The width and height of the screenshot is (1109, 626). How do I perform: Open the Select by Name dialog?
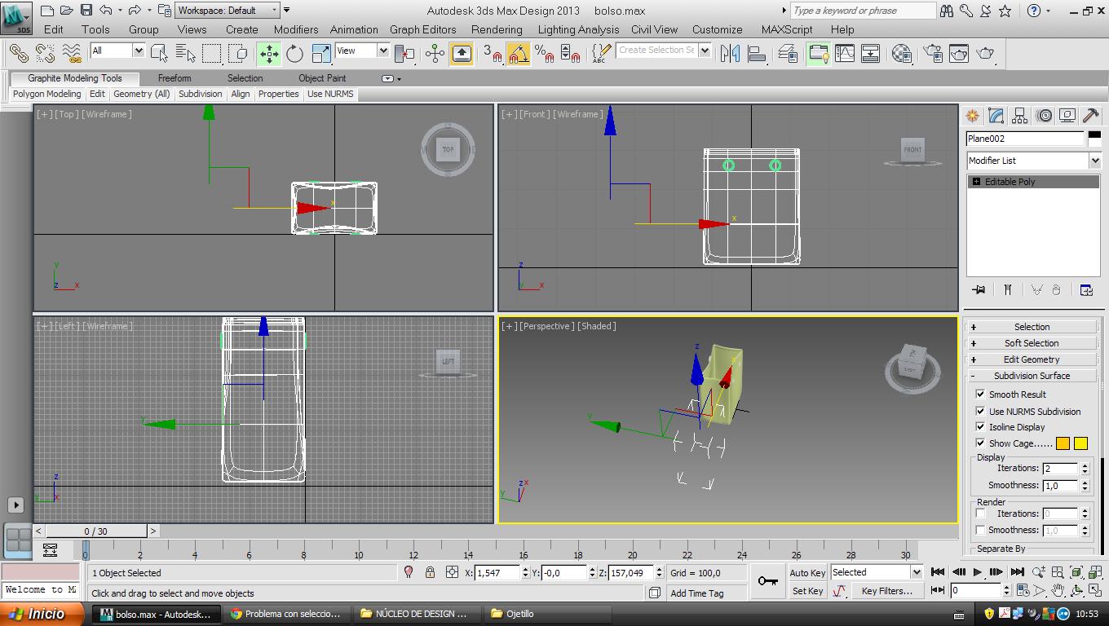tap(185, 54)
